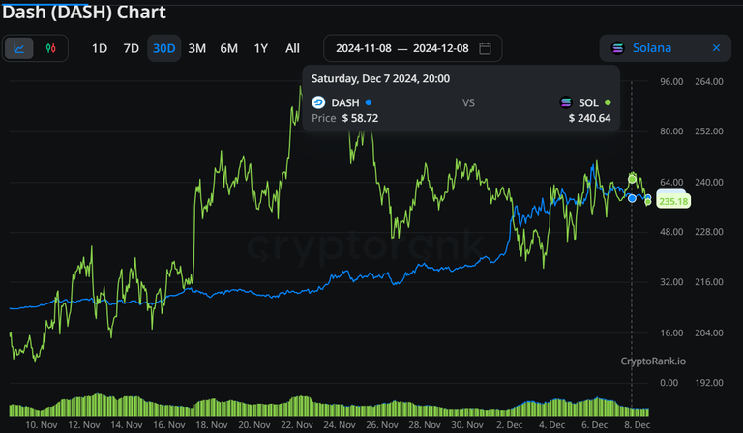Image resolution: width=743 pixels, height=433 pixels.
Task: Click the 216.00 SOL axis value
Action: pos(709,281)
